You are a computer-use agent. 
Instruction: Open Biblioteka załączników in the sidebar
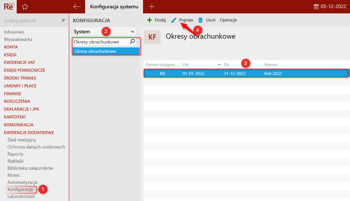coord(30,168)
